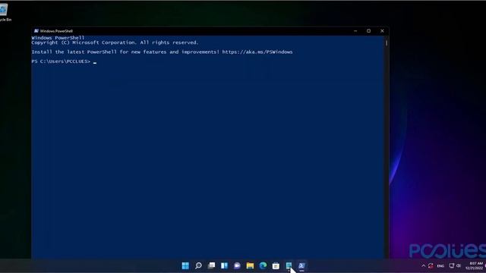Click the aka.ms/PSWindows URL text
Screen dimensions: 486x273
pos(257,52)
